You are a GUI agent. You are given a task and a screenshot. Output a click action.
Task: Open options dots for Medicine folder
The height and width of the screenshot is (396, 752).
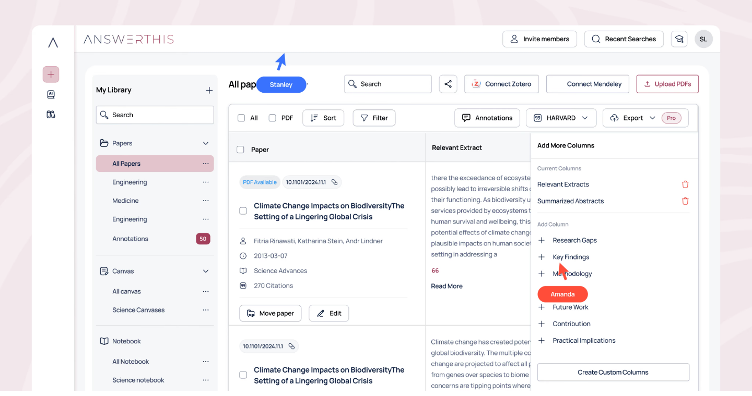206,201
